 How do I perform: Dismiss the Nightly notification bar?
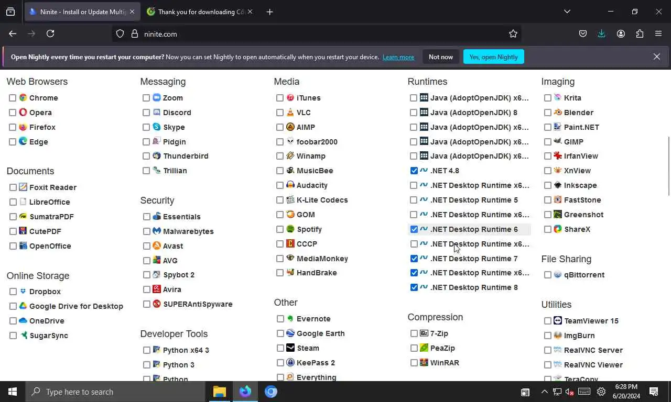[657, 57]
